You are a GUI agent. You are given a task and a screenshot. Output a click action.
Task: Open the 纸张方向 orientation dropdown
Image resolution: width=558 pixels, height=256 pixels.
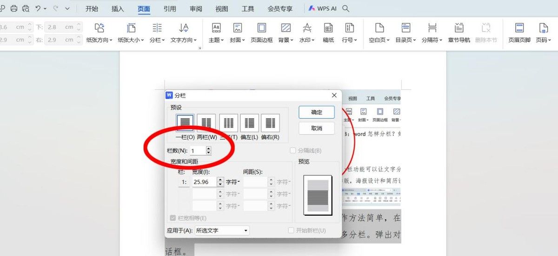point(100,33)
